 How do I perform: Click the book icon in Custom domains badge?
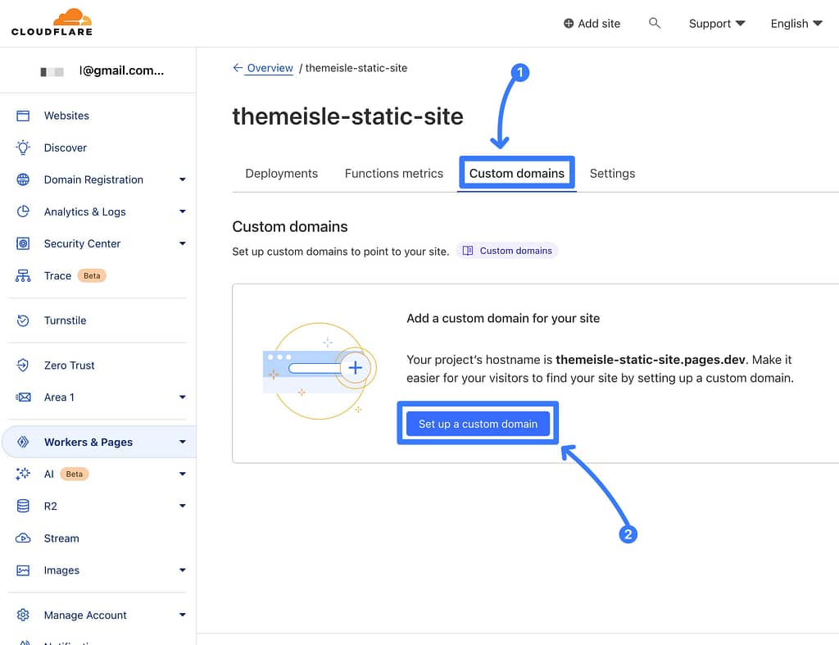[468, 251]
